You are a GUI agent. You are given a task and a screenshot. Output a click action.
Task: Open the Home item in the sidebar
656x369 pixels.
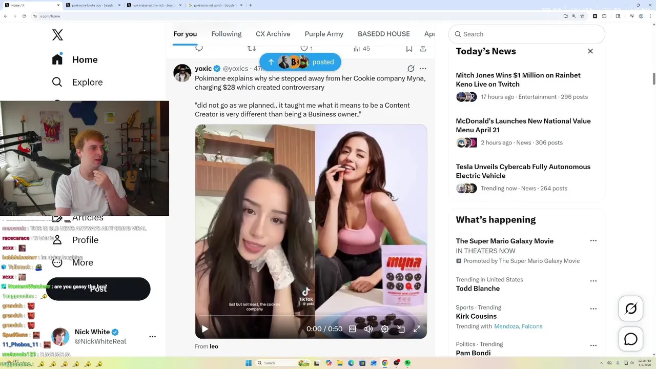click(x=75, y=59)
